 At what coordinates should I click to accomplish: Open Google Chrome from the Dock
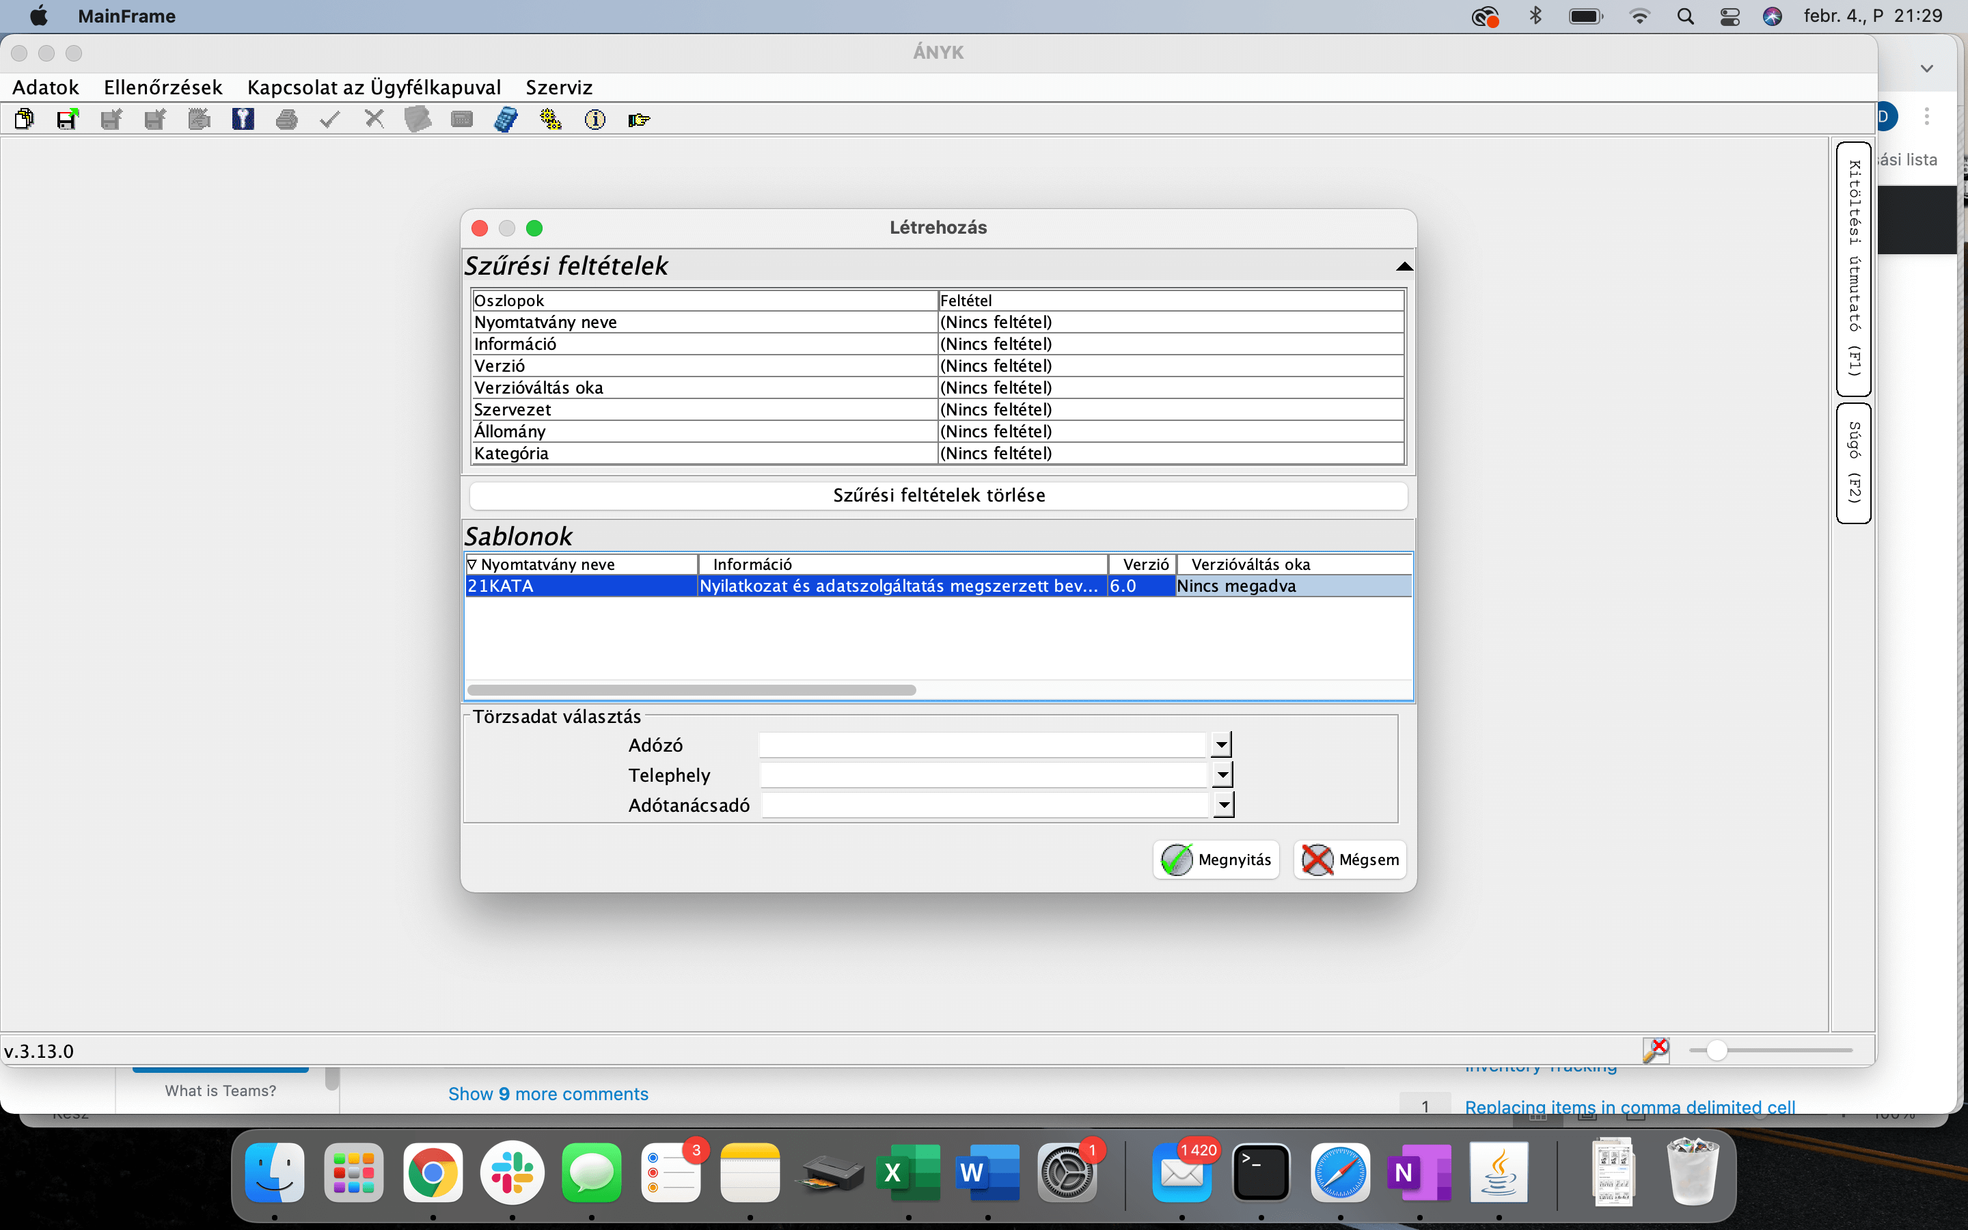433,1172
